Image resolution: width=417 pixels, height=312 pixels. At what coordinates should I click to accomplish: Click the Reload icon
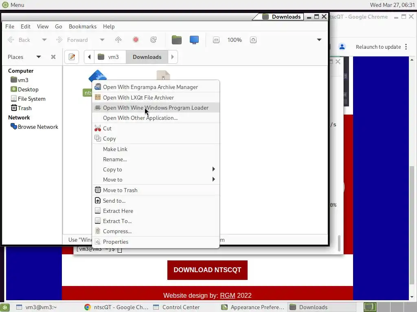pos(154,40)
